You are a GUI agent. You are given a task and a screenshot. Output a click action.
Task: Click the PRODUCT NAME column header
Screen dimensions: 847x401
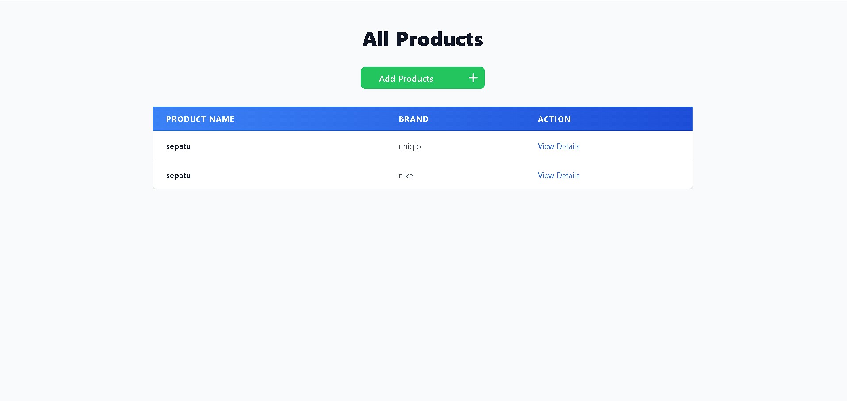click(x=200, y=119)
